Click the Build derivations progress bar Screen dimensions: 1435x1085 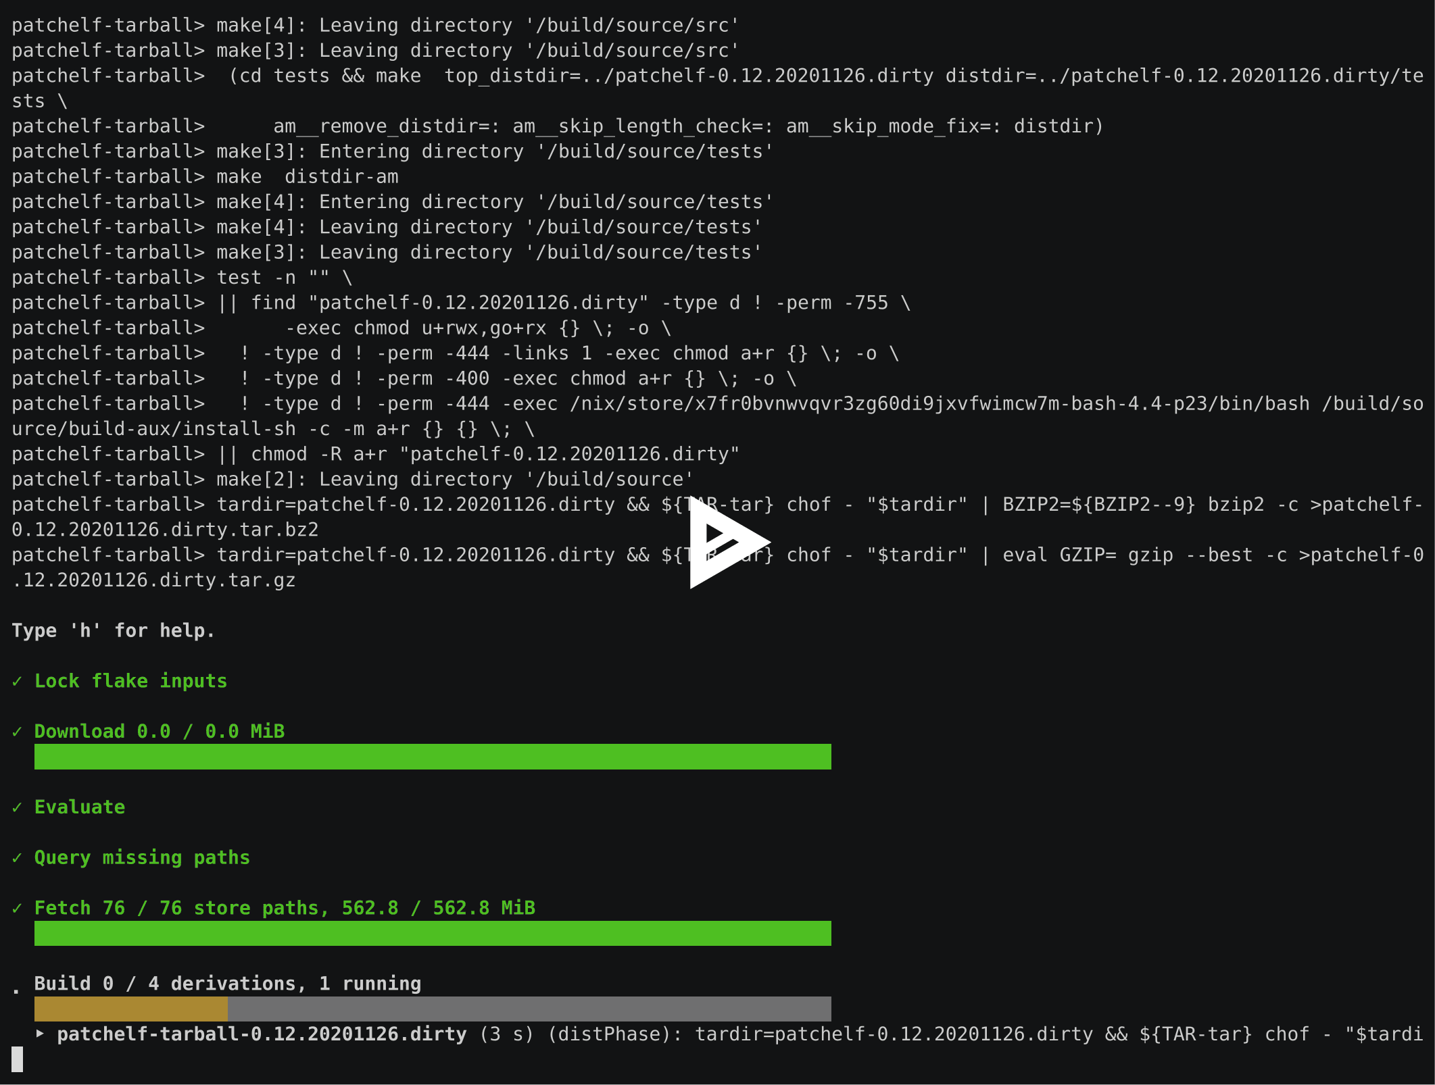pos(433,1009)
